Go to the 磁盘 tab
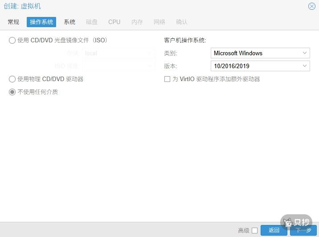 tap(92, 22)
